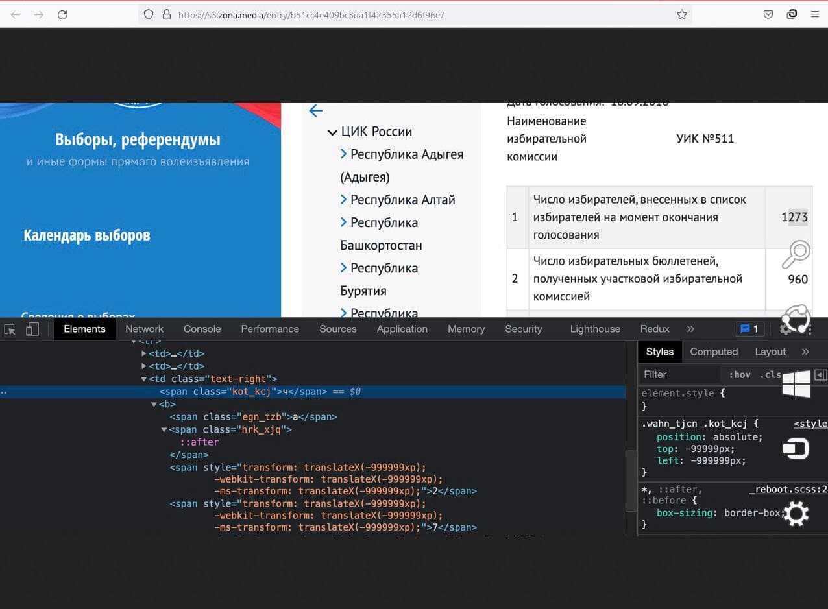Image resolution: width=828 pixels, height=609 pixels.
Task: Click the blue back arrow above the region tree
Action: pos(316,111)
